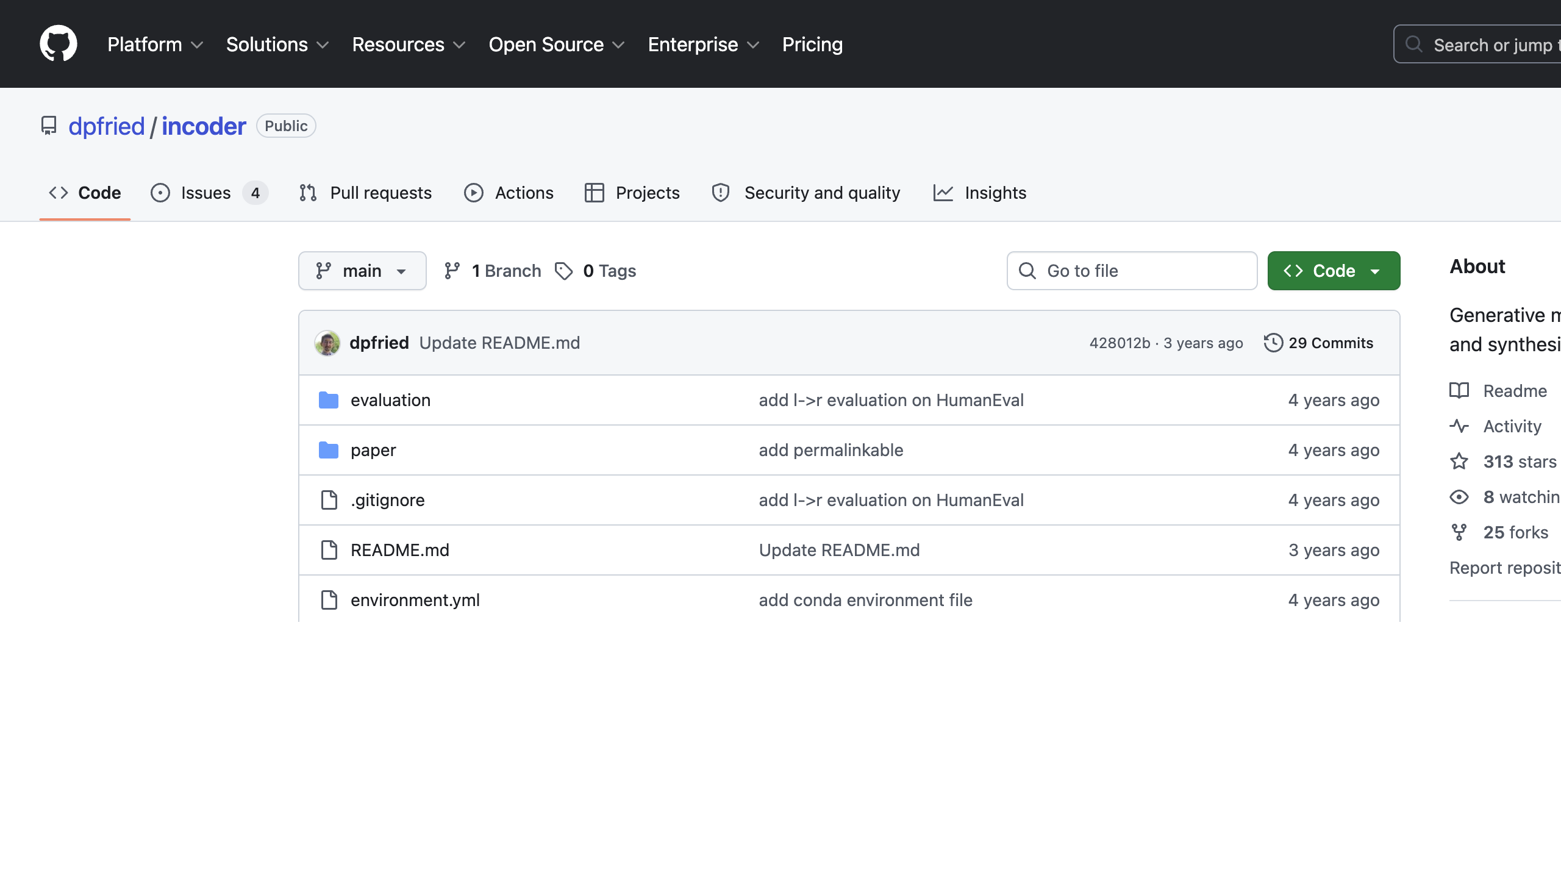Switch to the Insights tab

click(980, 193)
